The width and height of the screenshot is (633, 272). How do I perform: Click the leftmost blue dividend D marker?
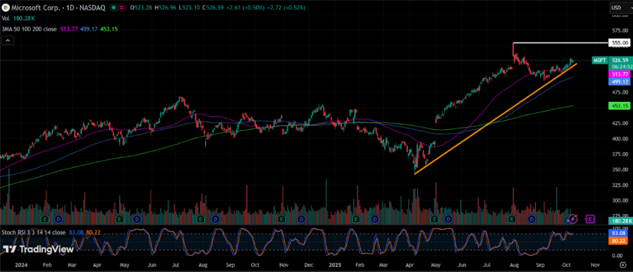(x=58, y=219)
